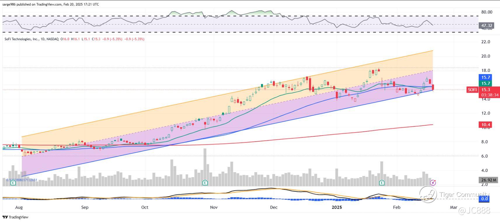Click the Aug label on time axis

click(19, 207)
